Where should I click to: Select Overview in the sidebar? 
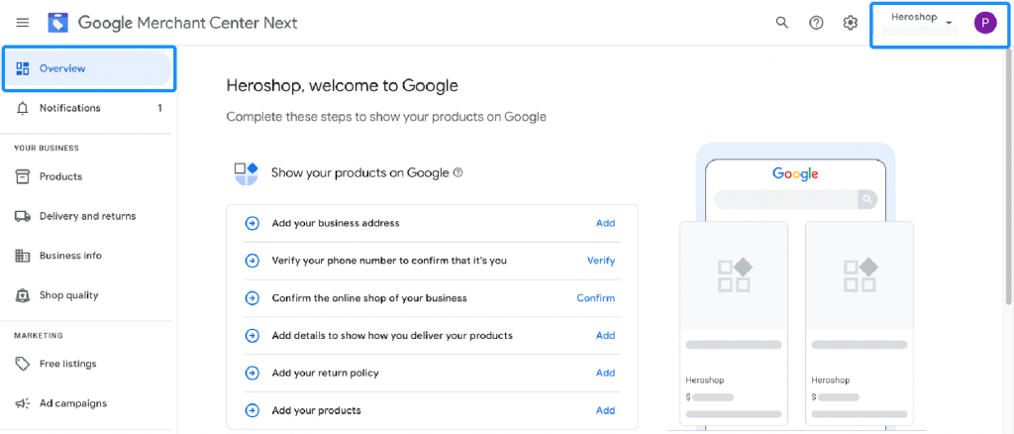coord(62,68)
